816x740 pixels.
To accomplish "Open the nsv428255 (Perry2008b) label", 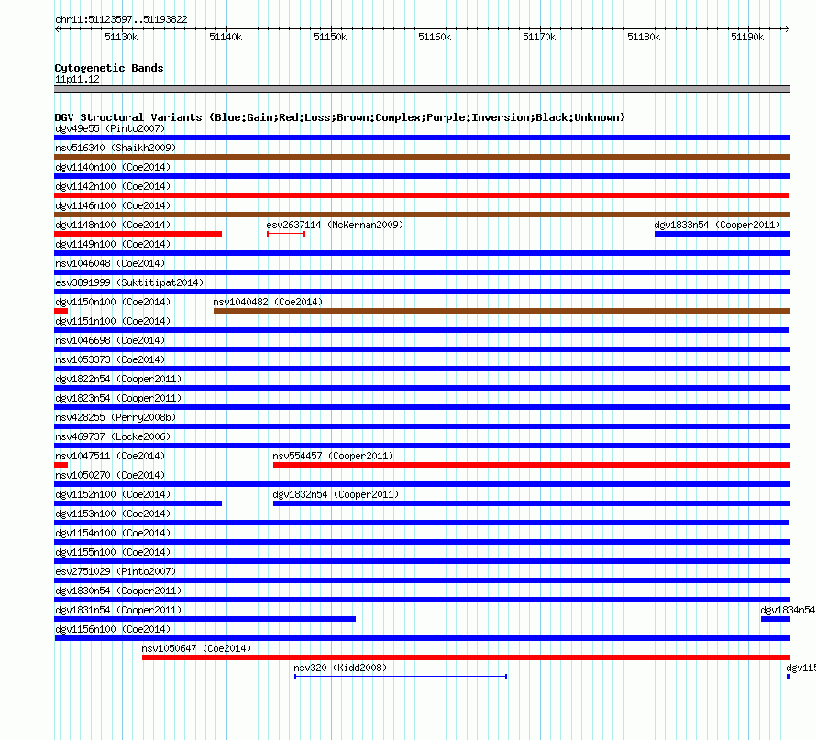I will pyautogui.click(x=116, y=417).
